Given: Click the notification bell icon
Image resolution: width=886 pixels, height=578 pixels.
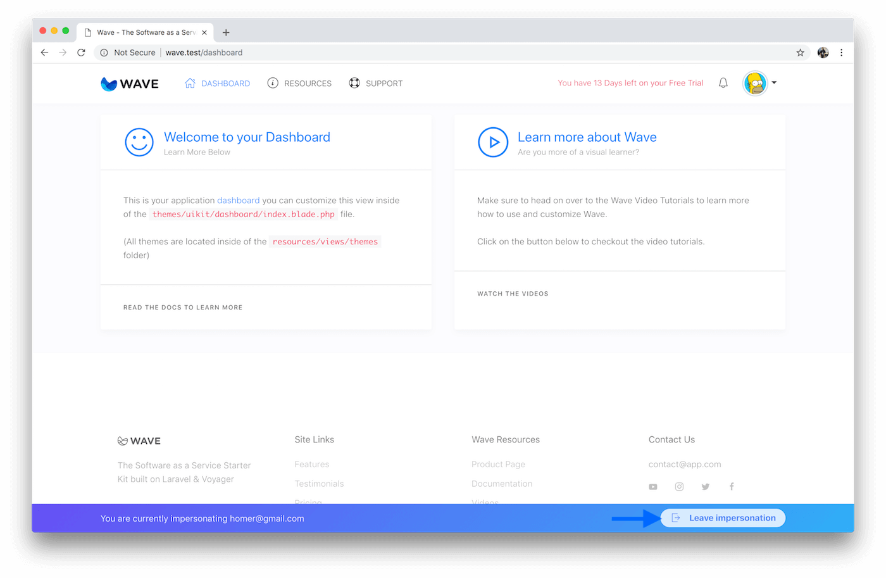Looking at the screenshot, I should pyautogui.click(x=723, y=83).
